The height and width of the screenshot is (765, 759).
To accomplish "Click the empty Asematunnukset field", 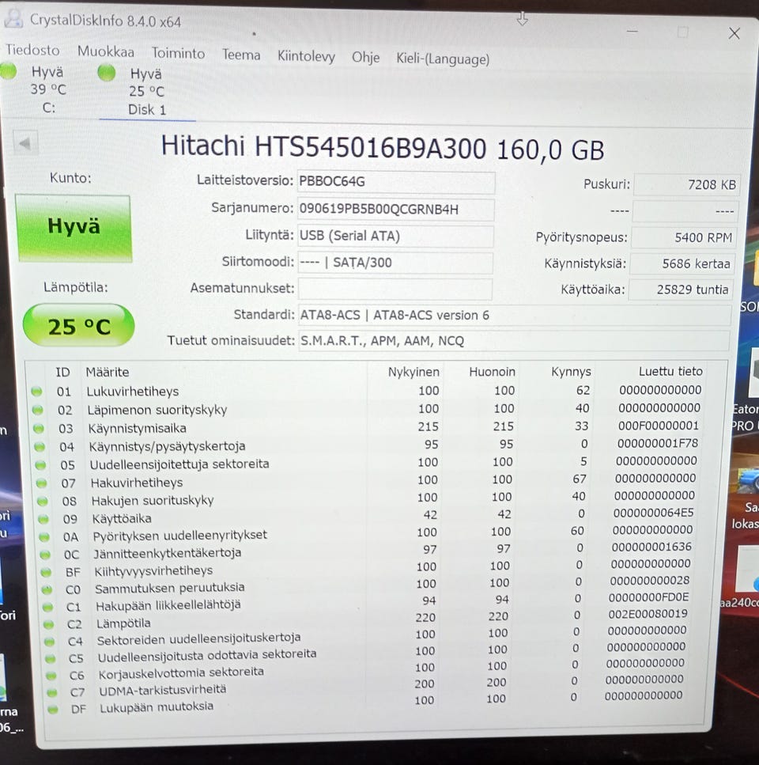I will (395, 289).
